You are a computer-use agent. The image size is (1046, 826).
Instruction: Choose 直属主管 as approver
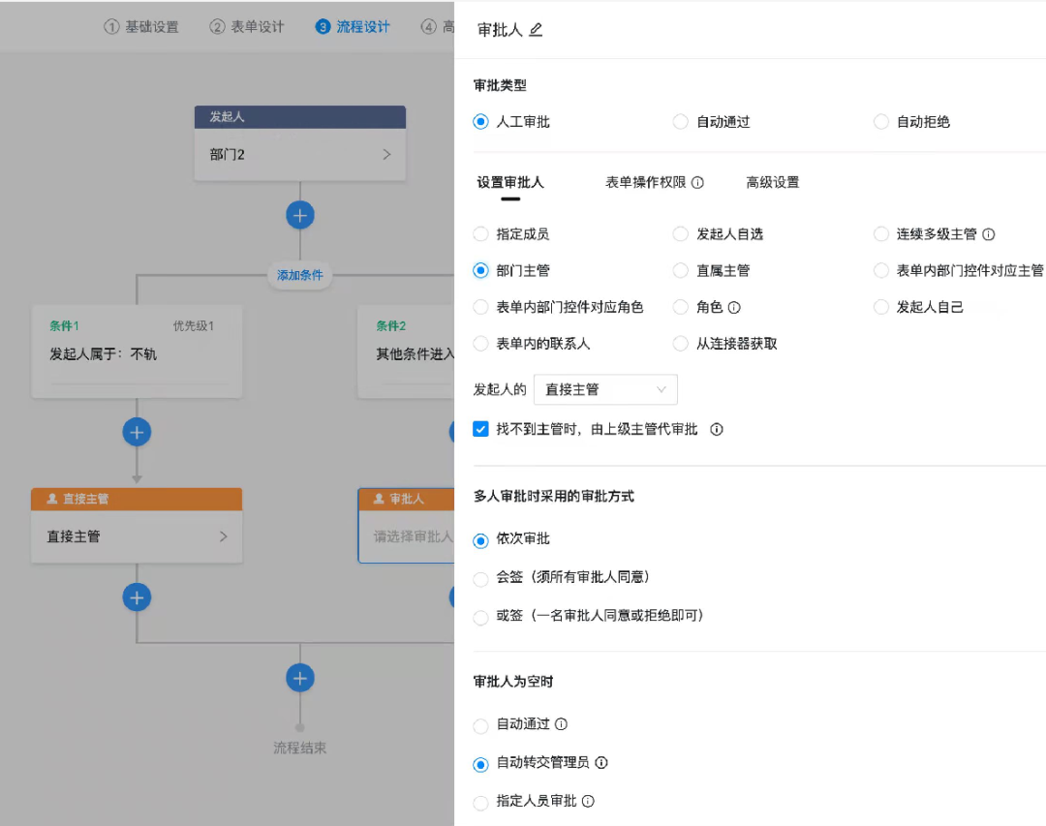(x=681, y=271)
